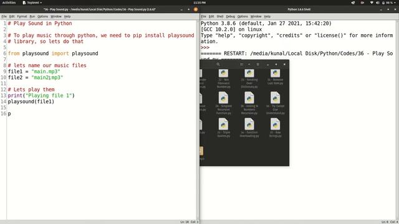Open Format menu in the editor
This screenshot has height=224, width=399.
point(22,17)
